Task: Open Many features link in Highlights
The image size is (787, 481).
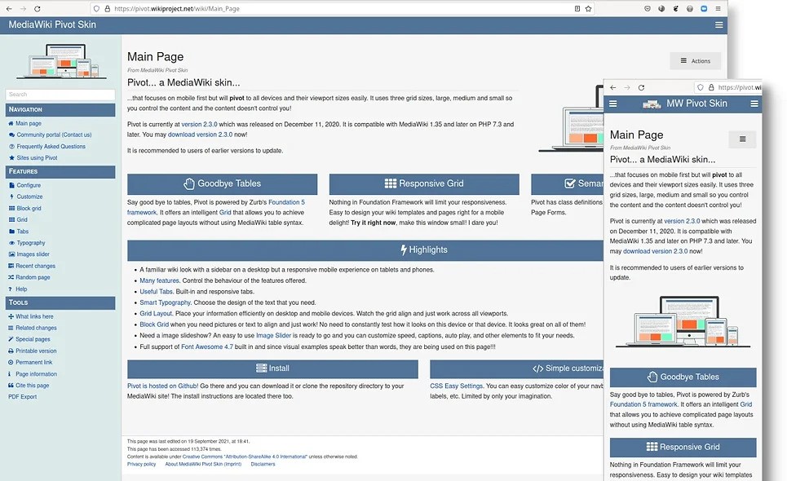Action: [159, 281]
